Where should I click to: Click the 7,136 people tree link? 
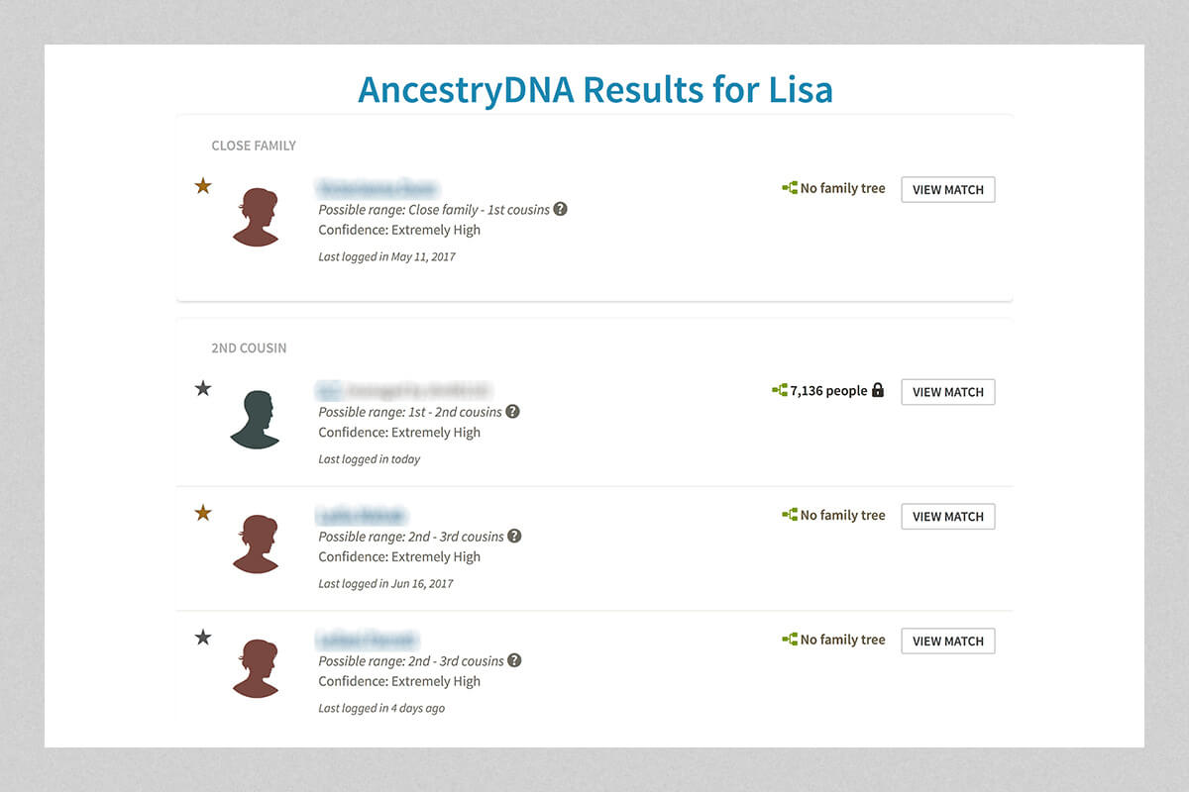[829, 390]
